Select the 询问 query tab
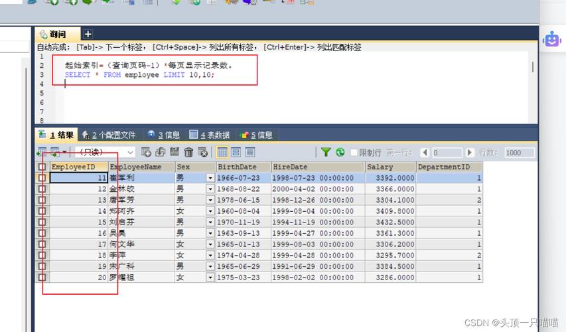This screenshot has width=566, height=332. (x=58, y=35)
